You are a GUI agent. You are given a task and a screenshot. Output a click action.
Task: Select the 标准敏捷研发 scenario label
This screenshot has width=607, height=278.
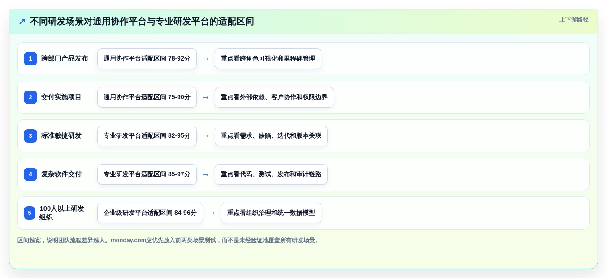pos(61,135)
